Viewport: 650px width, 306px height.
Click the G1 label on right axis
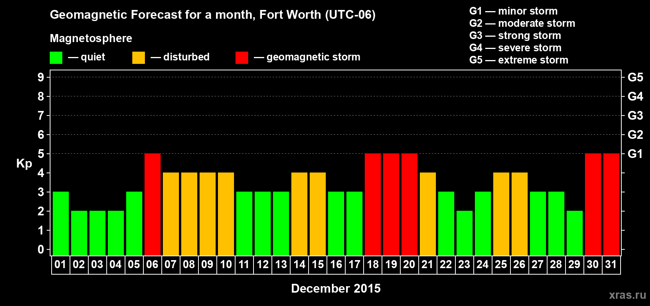point(635,154)
